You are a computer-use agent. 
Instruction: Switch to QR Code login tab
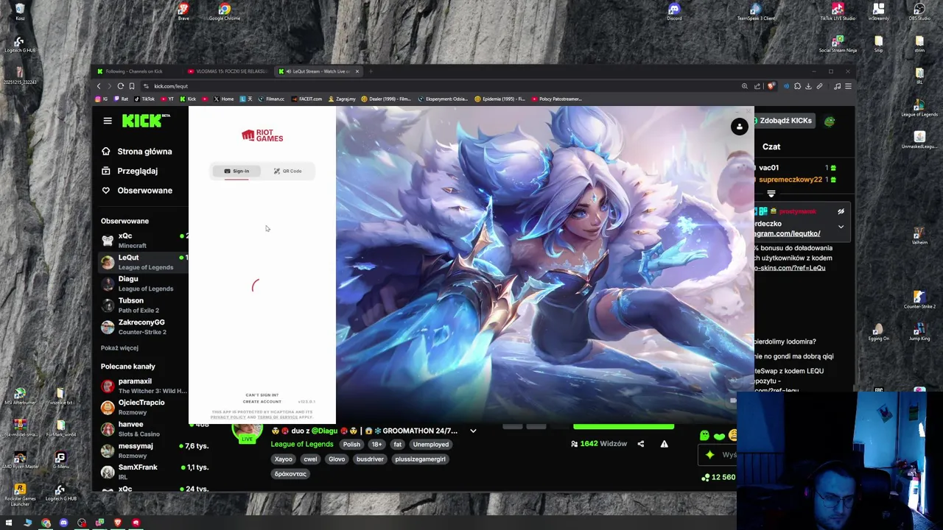[287, 171]
